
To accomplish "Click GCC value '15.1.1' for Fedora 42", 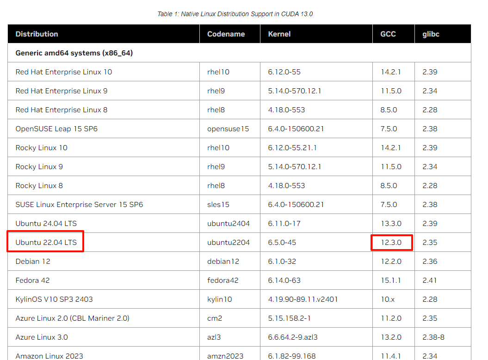I will pyautogui.click(x=390, y=281).
